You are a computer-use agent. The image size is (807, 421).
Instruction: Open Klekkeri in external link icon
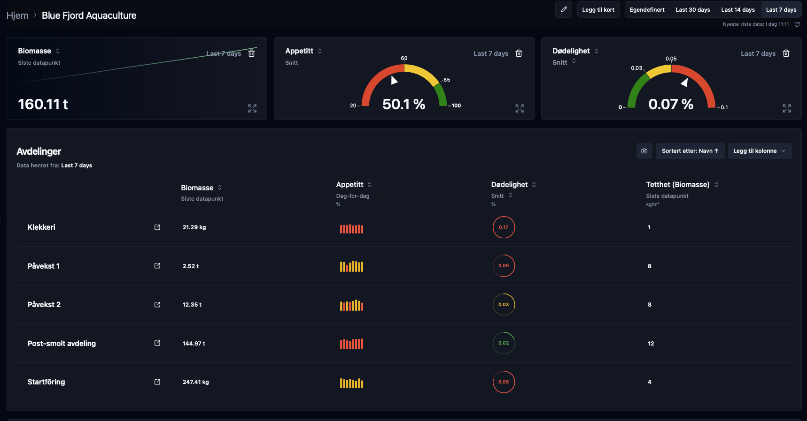click(157, 227)
